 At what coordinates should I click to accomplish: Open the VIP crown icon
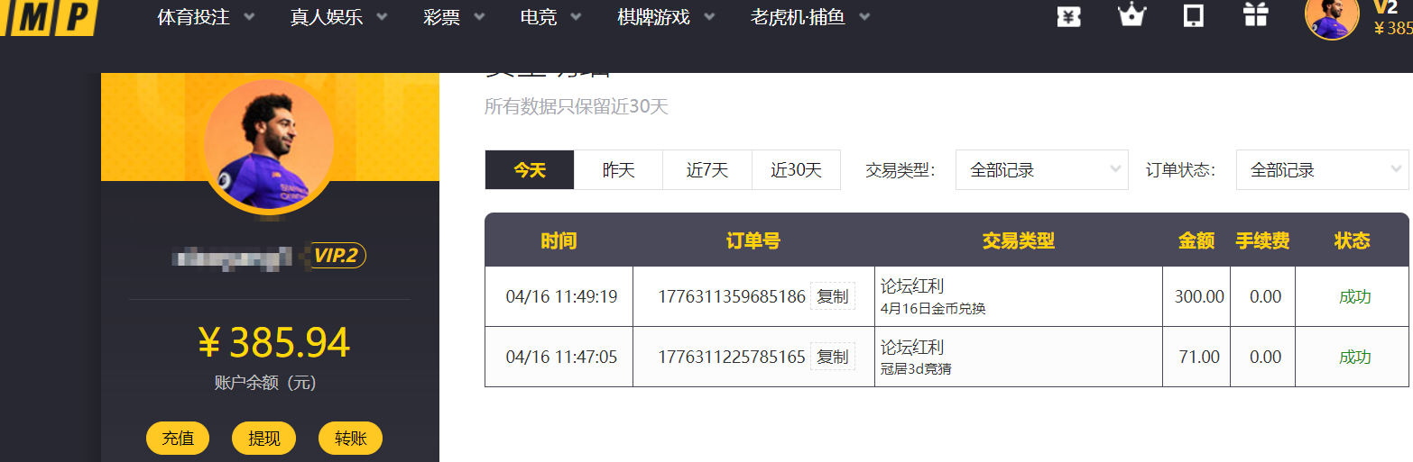[1131, 15]
